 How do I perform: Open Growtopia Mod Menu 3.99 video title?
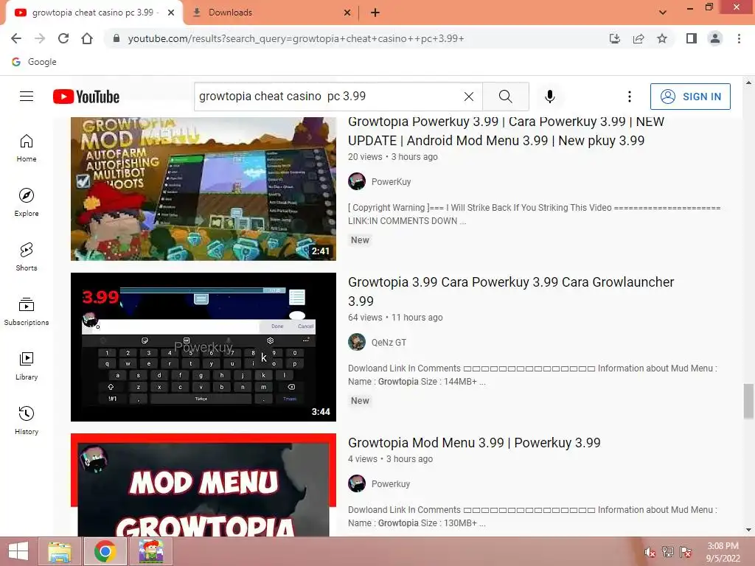click(x=474, y=443)
